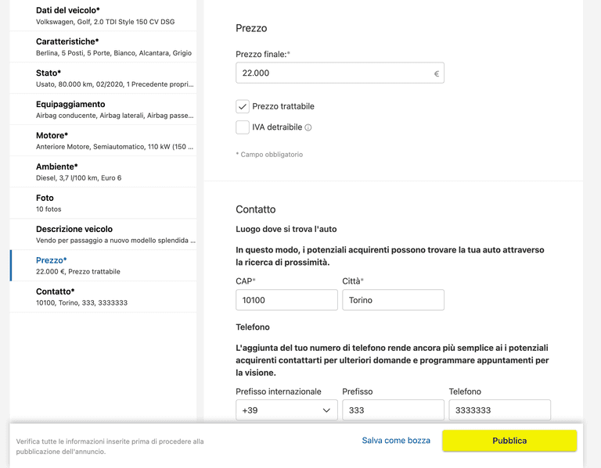Select the Contatto section in the sidebar
Image resolution: width=601 pixels, height=468 pixels.
click(103, 297)
